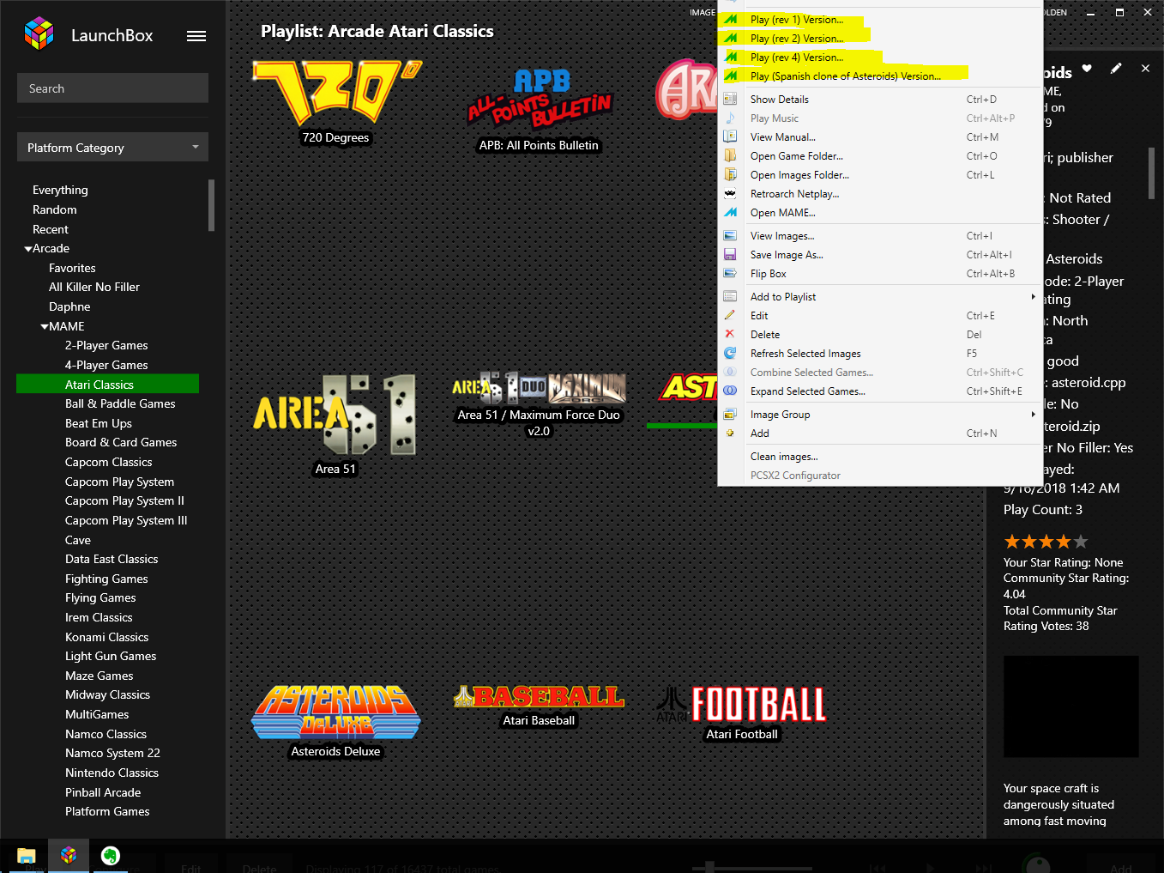Click the sidebar playlist scrollbar
The height and width of the screenshot is (873, 1164).
[211, 205]
